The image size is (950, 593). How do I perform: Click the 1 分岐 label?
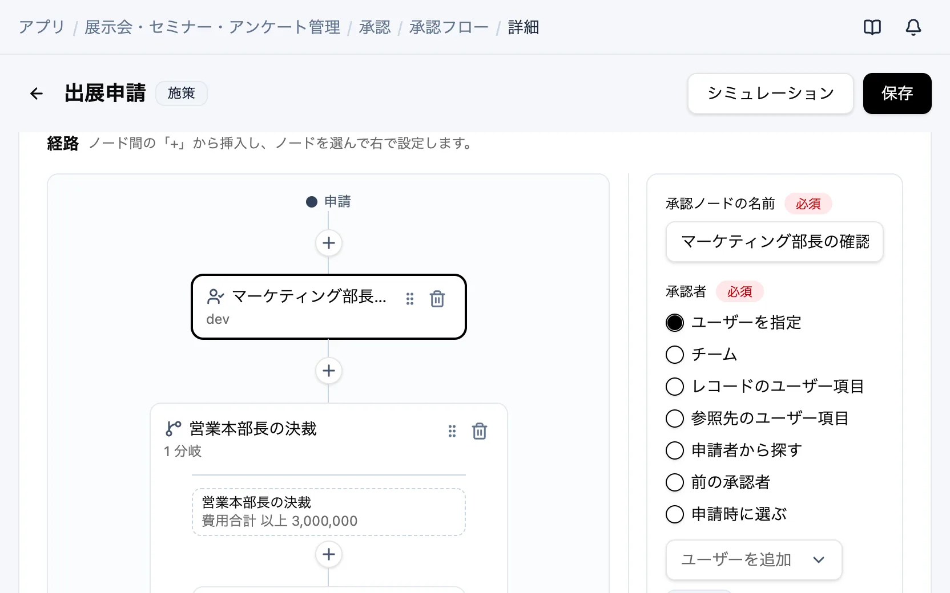tap(183, 451)
